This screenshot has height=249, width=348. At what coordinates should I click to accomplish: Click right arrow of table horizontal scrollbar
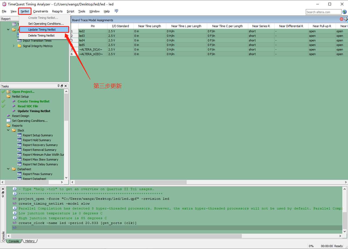pos(346,182)
